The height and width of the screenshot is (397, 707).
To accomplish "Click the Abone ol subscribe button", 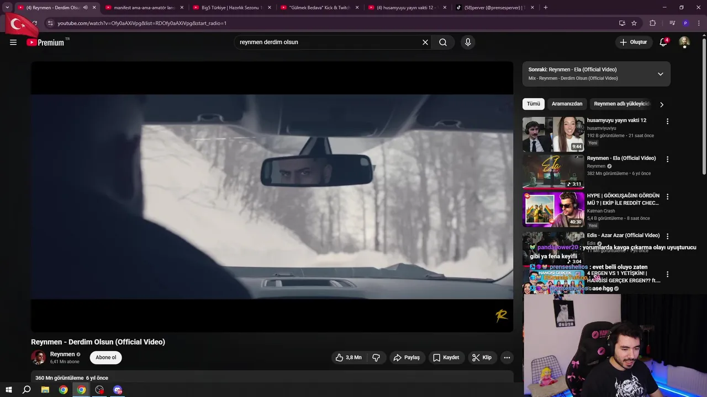I will click(x=106, y=357).
